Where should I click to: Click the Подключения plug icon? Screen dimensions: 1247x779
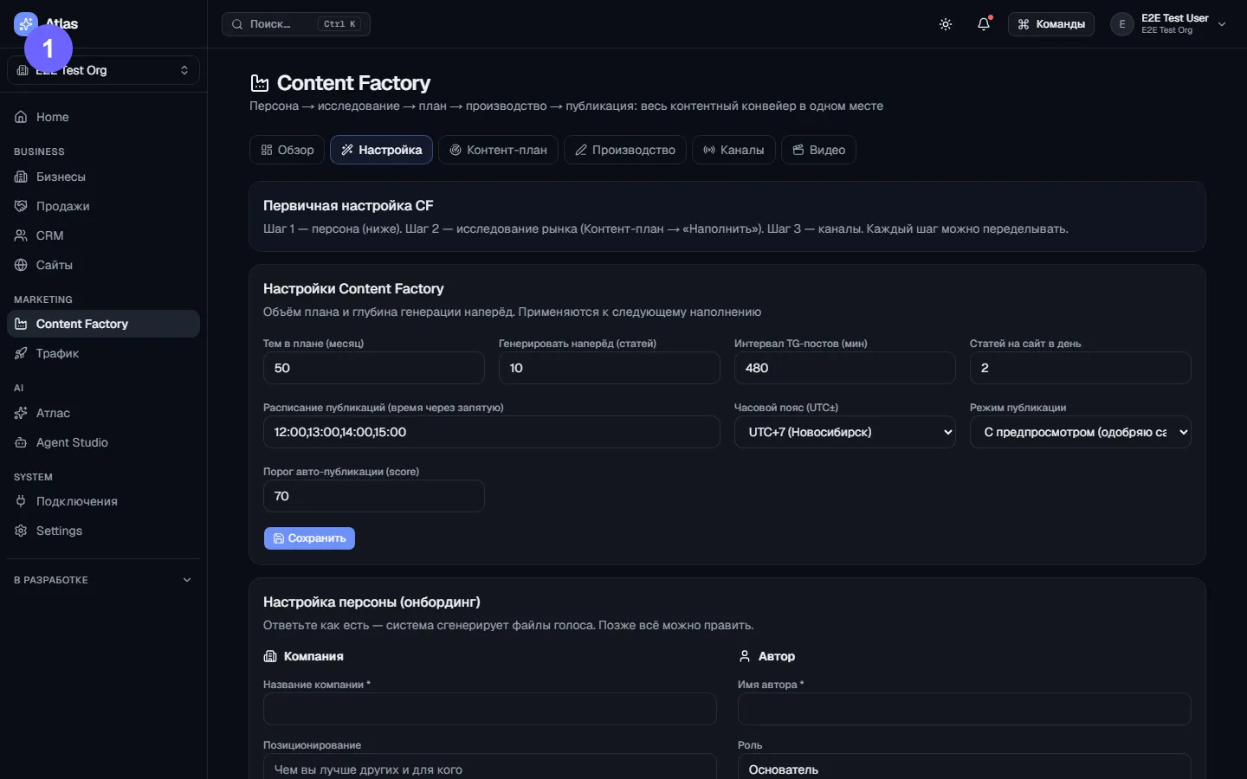coord(21,501)
